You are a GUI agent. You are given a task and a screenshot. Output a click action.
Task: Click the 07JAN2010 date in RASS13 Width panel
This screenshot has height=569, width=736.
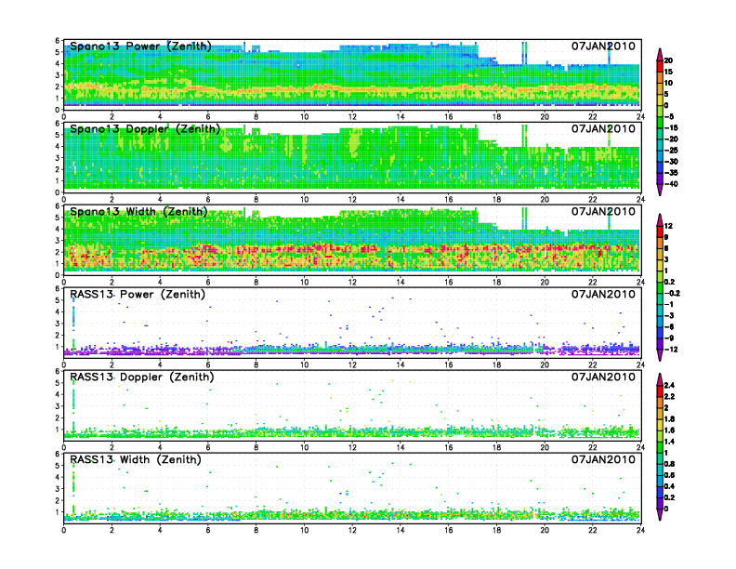(603, 459)
